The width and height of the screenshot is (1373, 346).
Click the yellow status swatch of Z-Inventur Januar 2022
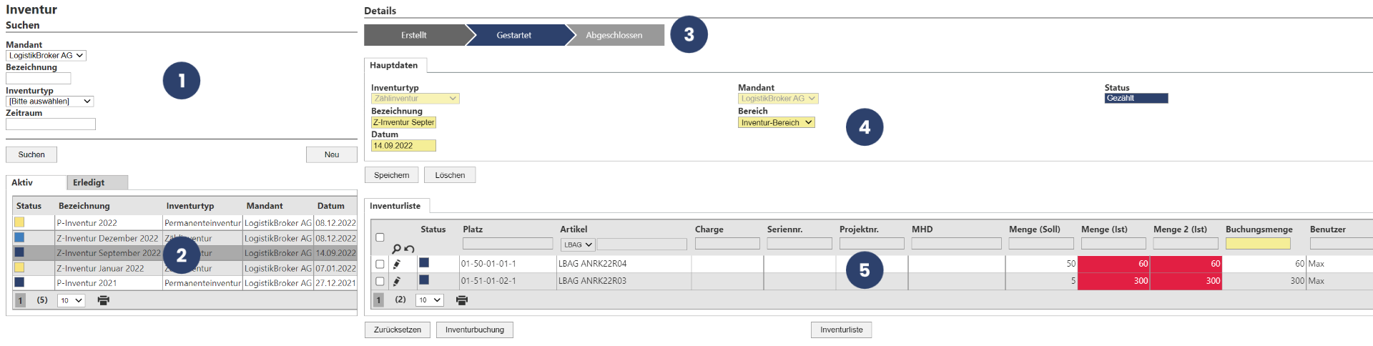tap(19, 267)
